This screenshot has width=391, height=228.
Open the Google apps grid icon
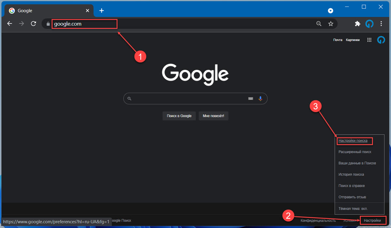click(x=369, y=40)
